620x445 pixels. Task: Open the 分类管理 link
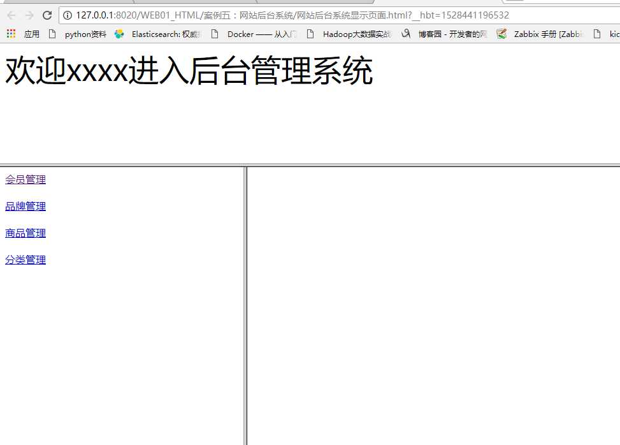pyautogui.click(x=25, y=260)
